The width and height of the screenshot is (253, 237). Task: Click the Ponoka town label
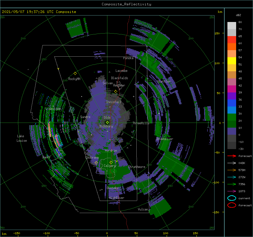(x=128, y=58)
